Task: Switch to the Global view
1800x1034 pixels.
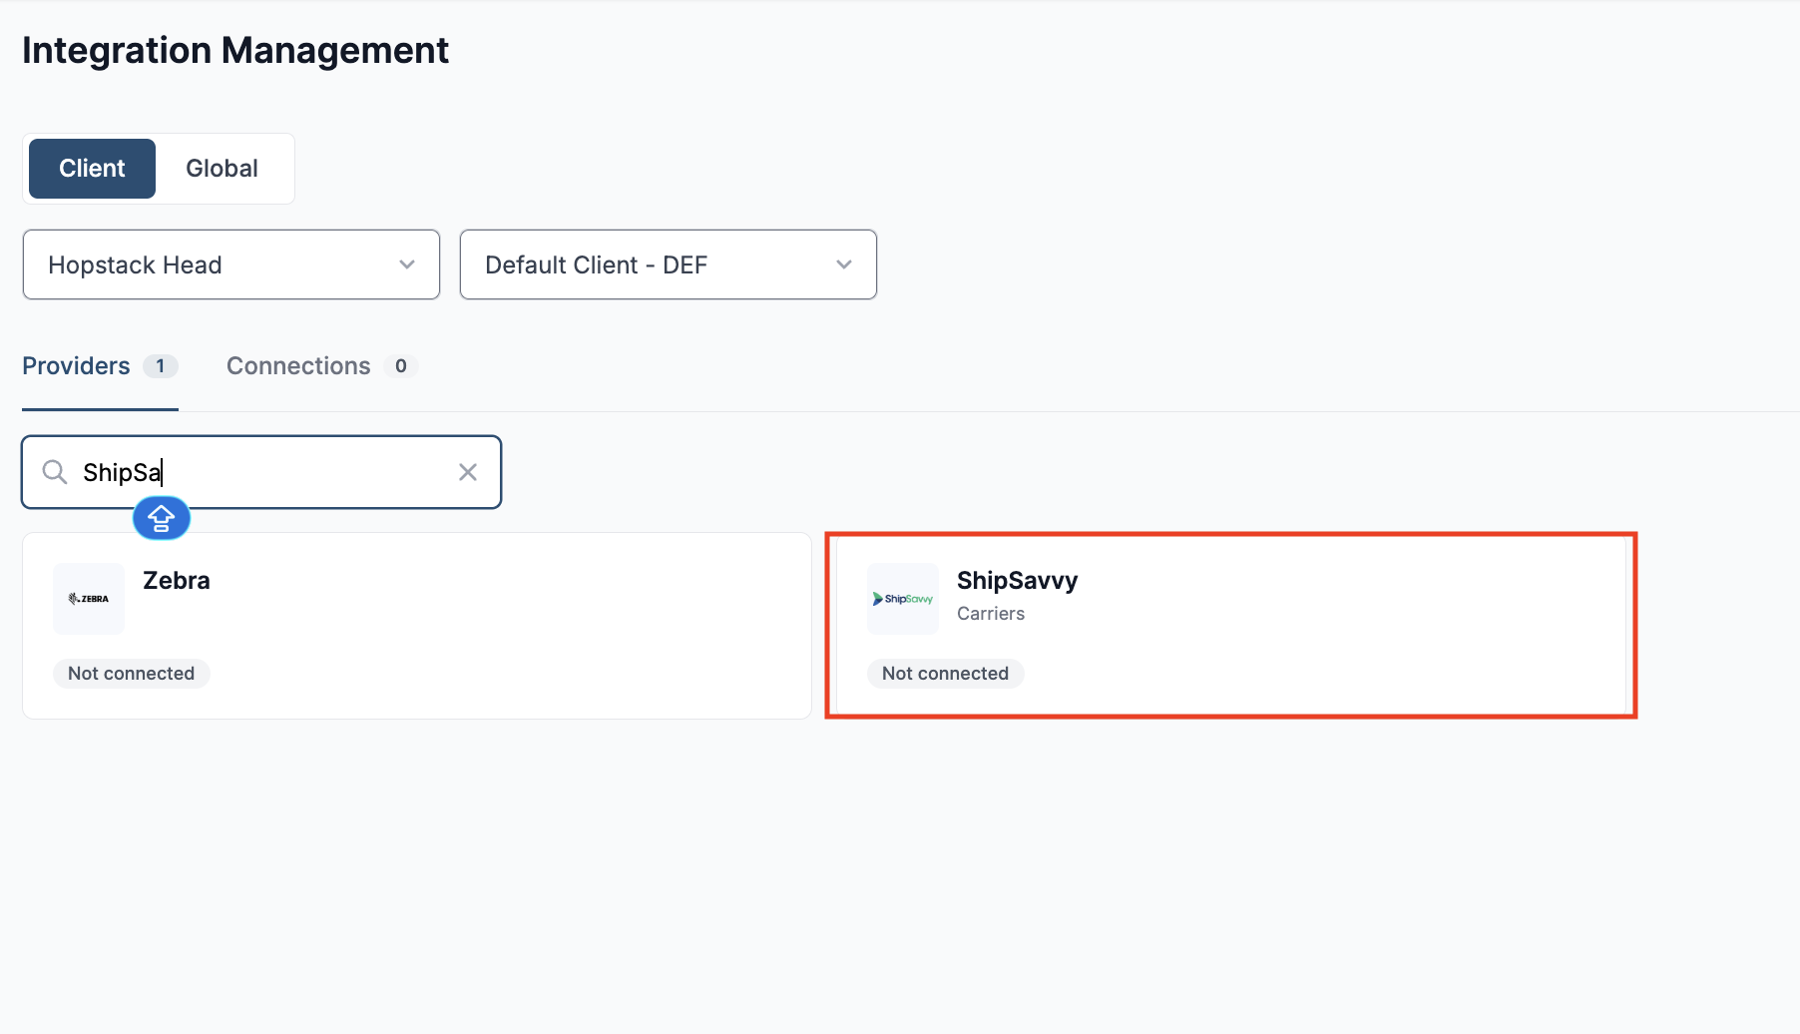Action: [x=222, y=169]
